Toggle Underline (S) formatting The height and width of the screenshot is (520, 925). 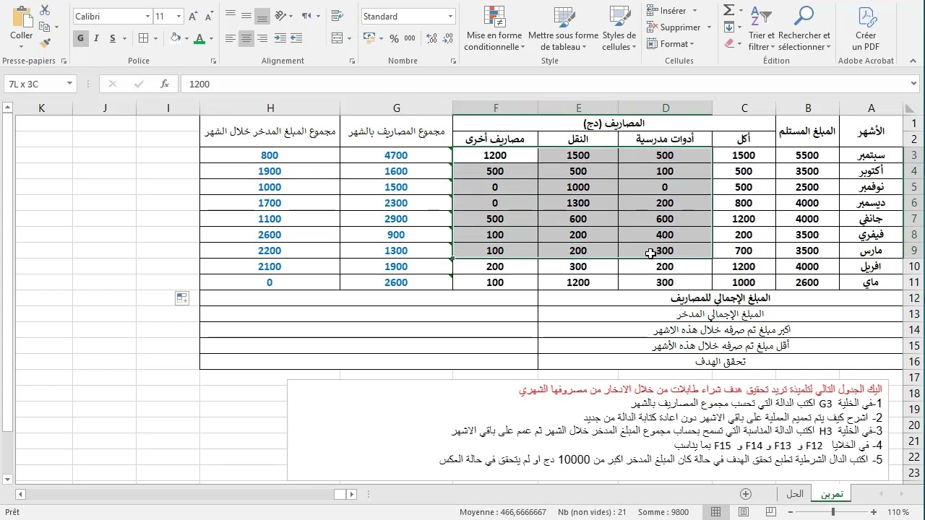pos(113,38)
